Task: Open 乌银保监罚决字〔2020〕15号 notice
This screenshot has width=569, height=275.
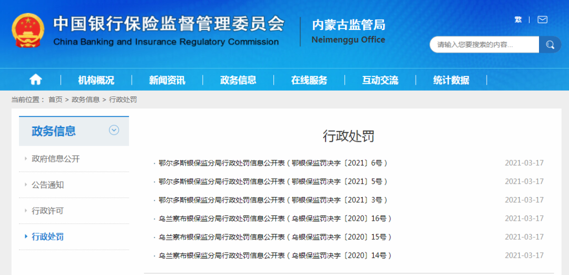Action: tap(275, 237)
